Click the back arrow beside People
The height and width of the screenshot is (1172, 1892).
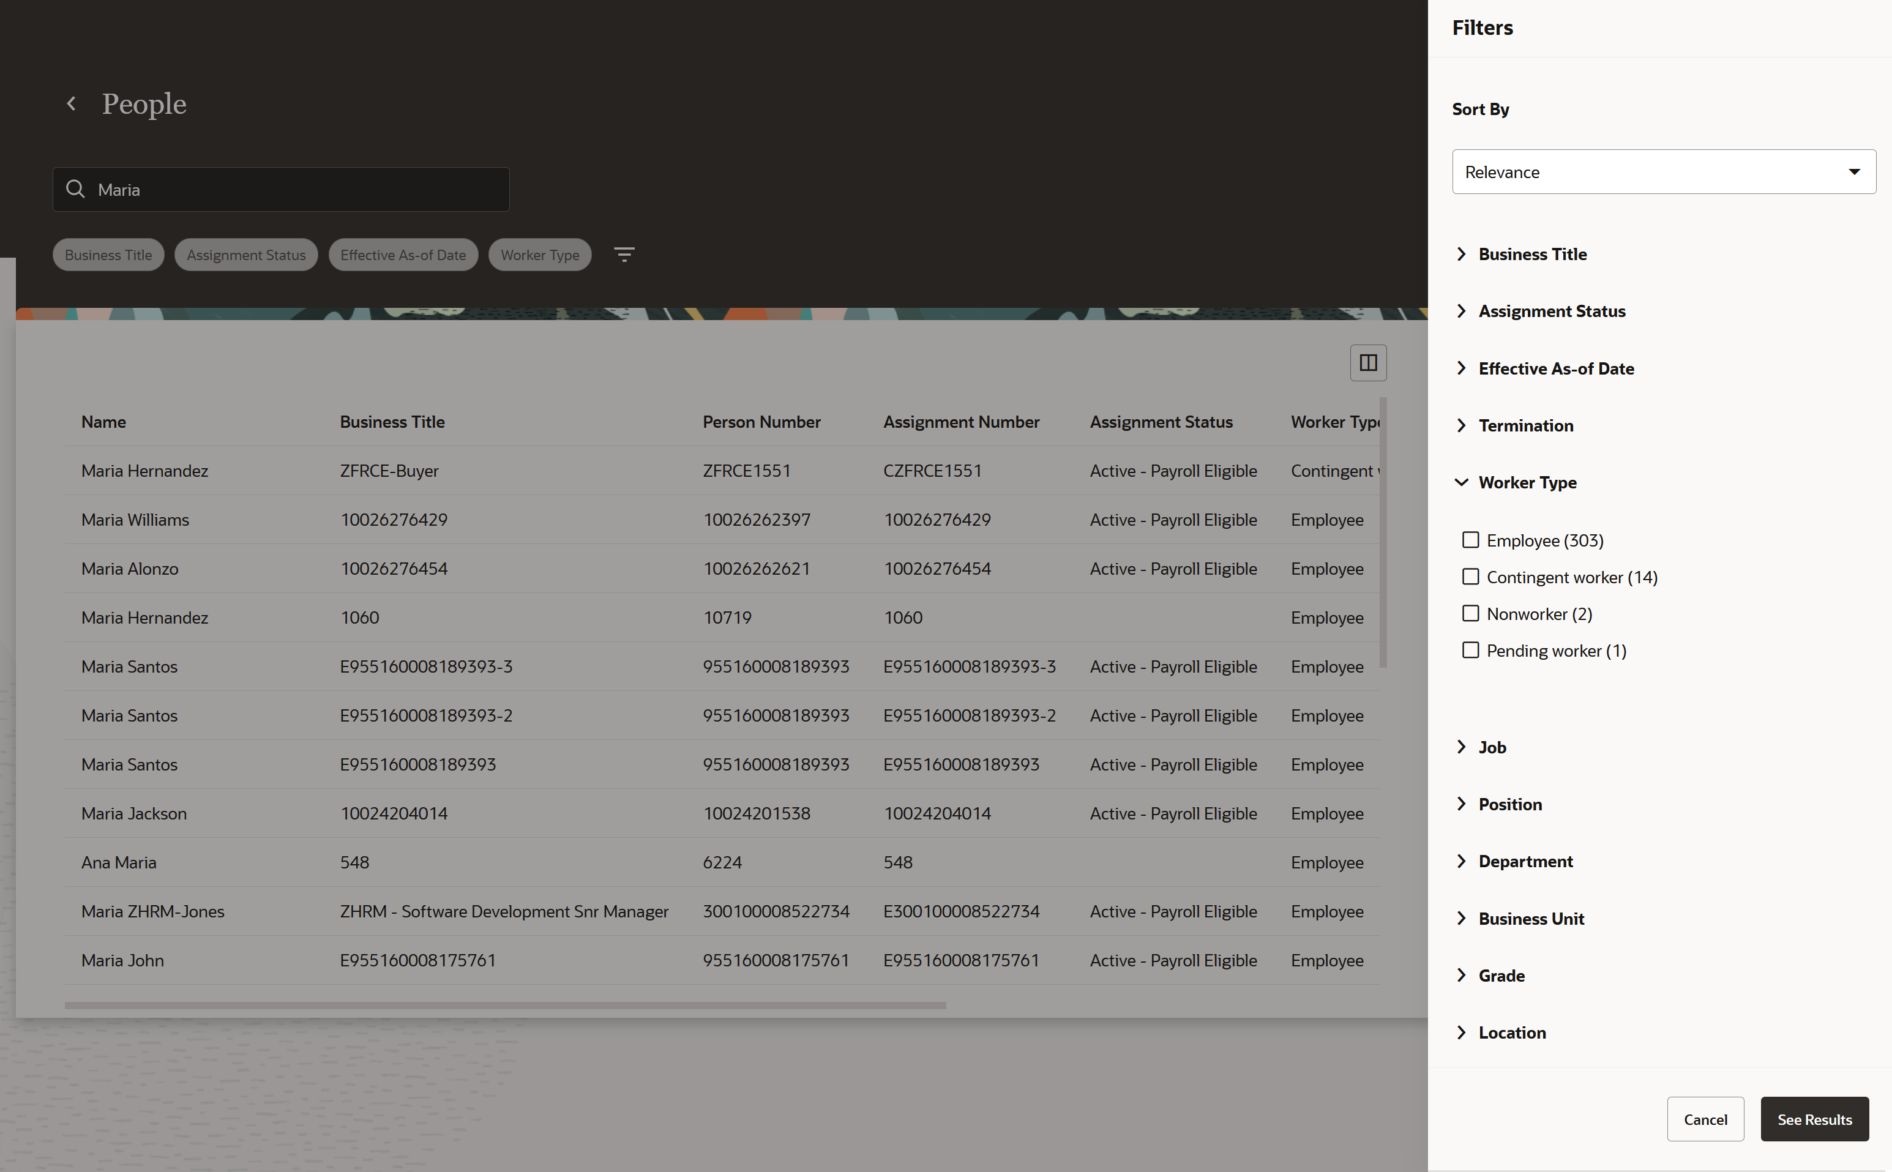(x=71, y=103)
